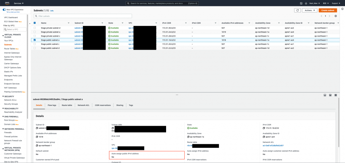
Task: Open the Subnets Info link
Action: (52, 10)
